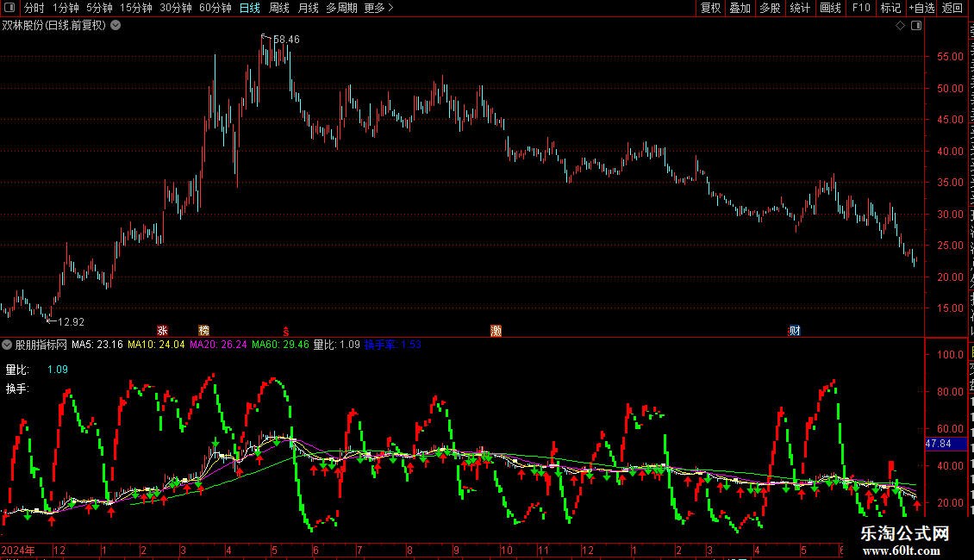Image resolution: width=974 pixels, height=560 pixels.
Task: Click the blue 换手率: 1.53 label
Action: point(393,345)
